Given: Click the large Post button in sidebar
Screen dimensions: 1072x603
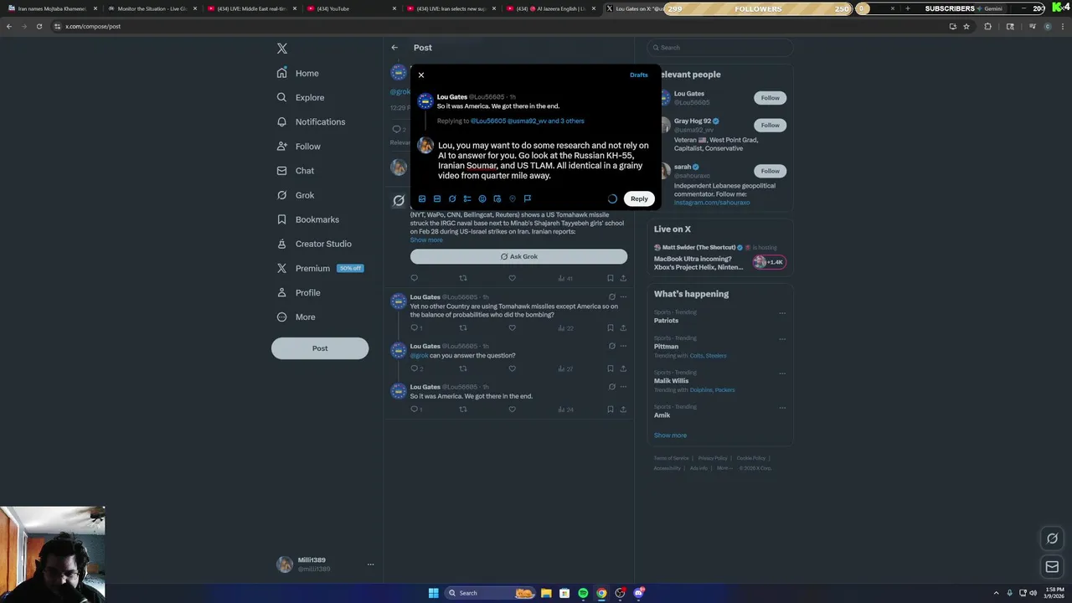Looking at the screenshot, I should 320,348.
